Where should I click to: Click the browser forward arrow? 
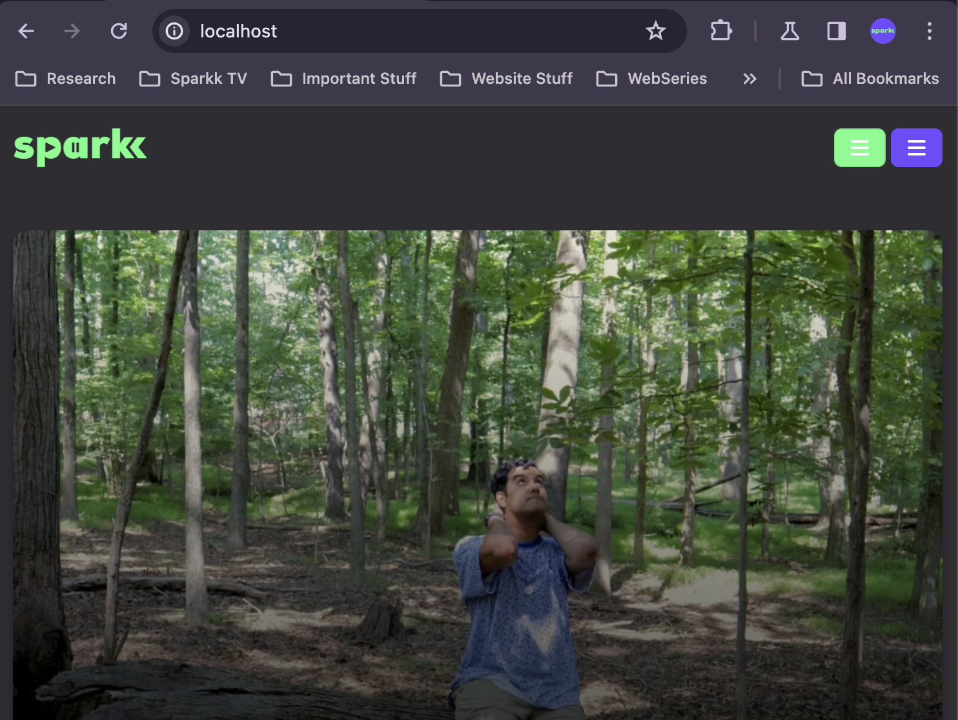pyautogui.click(x=72, y=31)
